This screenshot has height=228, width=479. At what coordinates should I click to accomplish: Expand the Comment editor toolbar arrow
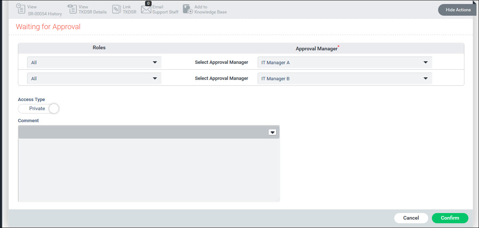coord(272,132)
